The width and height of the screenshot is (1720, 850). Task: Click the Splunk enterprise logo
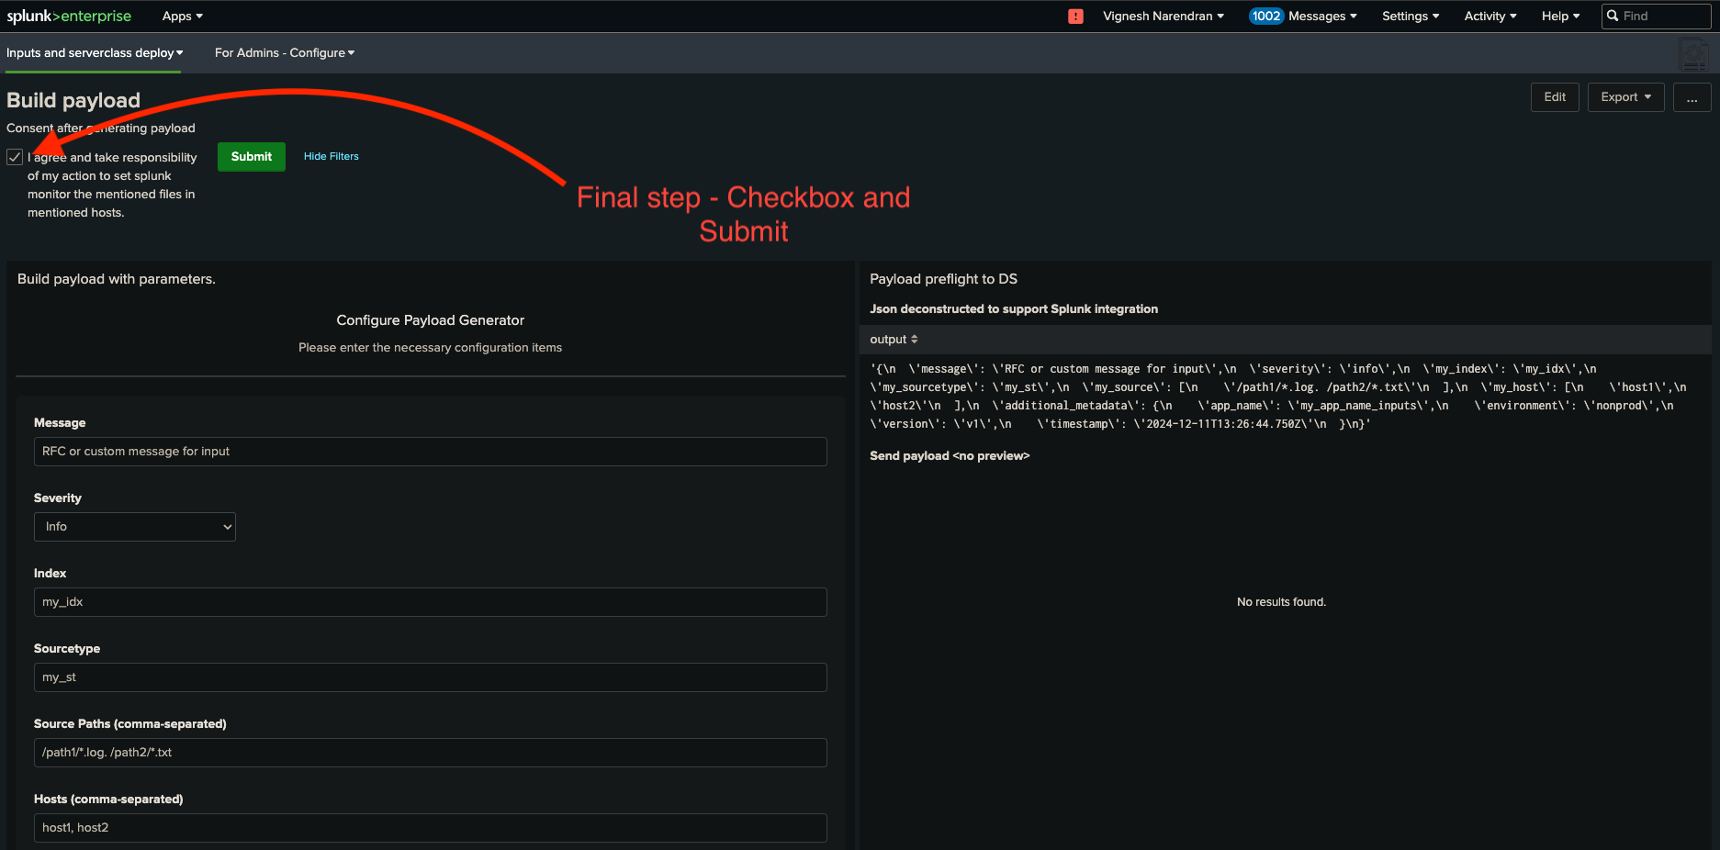[x=69, y=16]
